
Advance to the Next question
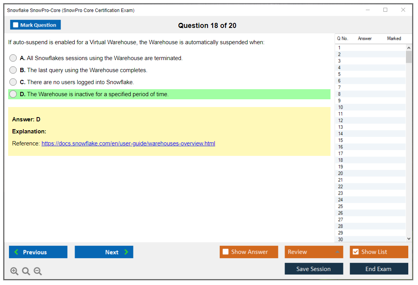tap(104, 252)
